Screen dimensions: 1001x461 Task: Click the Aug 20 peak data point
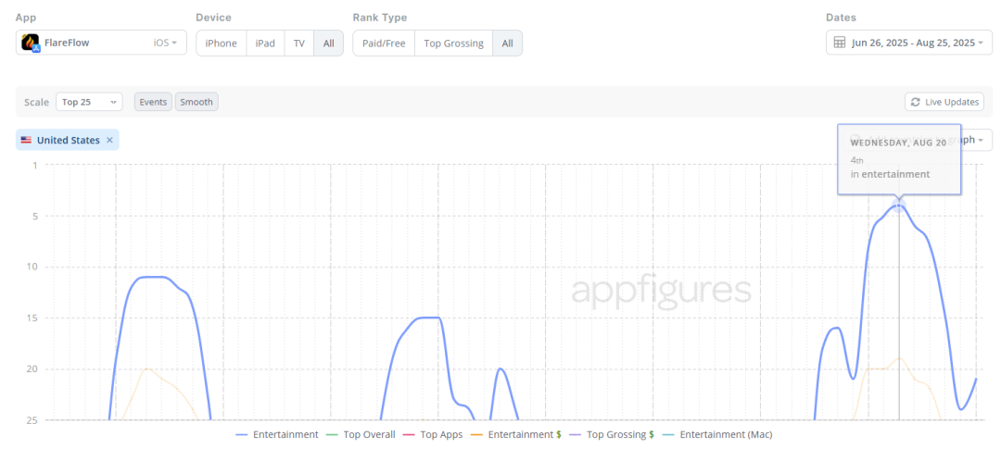click(x=898, y=205)
